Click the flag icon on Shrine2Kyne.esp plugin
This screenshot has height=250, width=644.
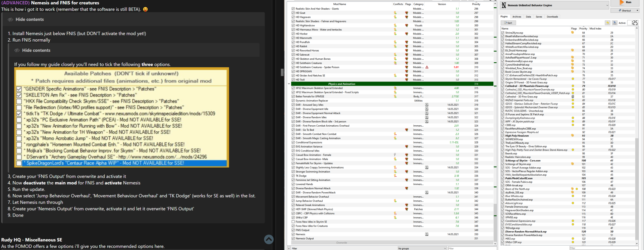[x=573, y=33]
